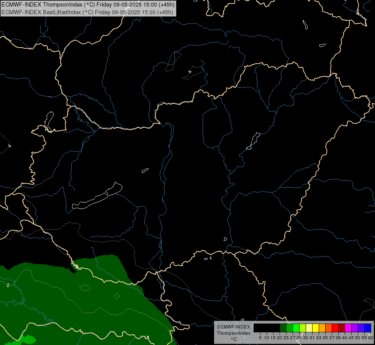Select the medium green 25–27 legend swatch
Image resolution: width=375 pixels, height=345 pixels.
click(290, 328)
